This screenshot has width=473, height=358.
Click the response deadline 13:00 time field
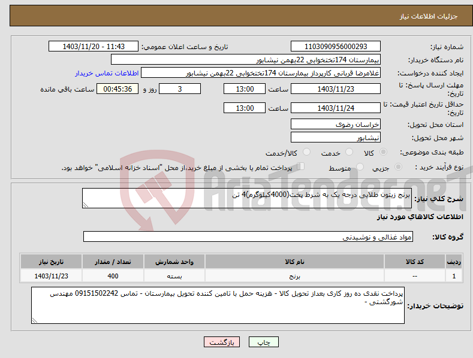(x=245, y=89)
